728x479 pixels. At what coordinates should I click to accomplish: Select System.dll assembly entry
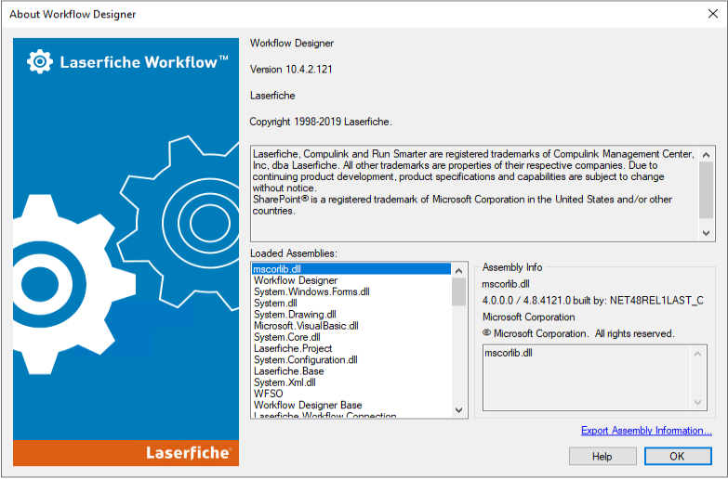[351, 304]
